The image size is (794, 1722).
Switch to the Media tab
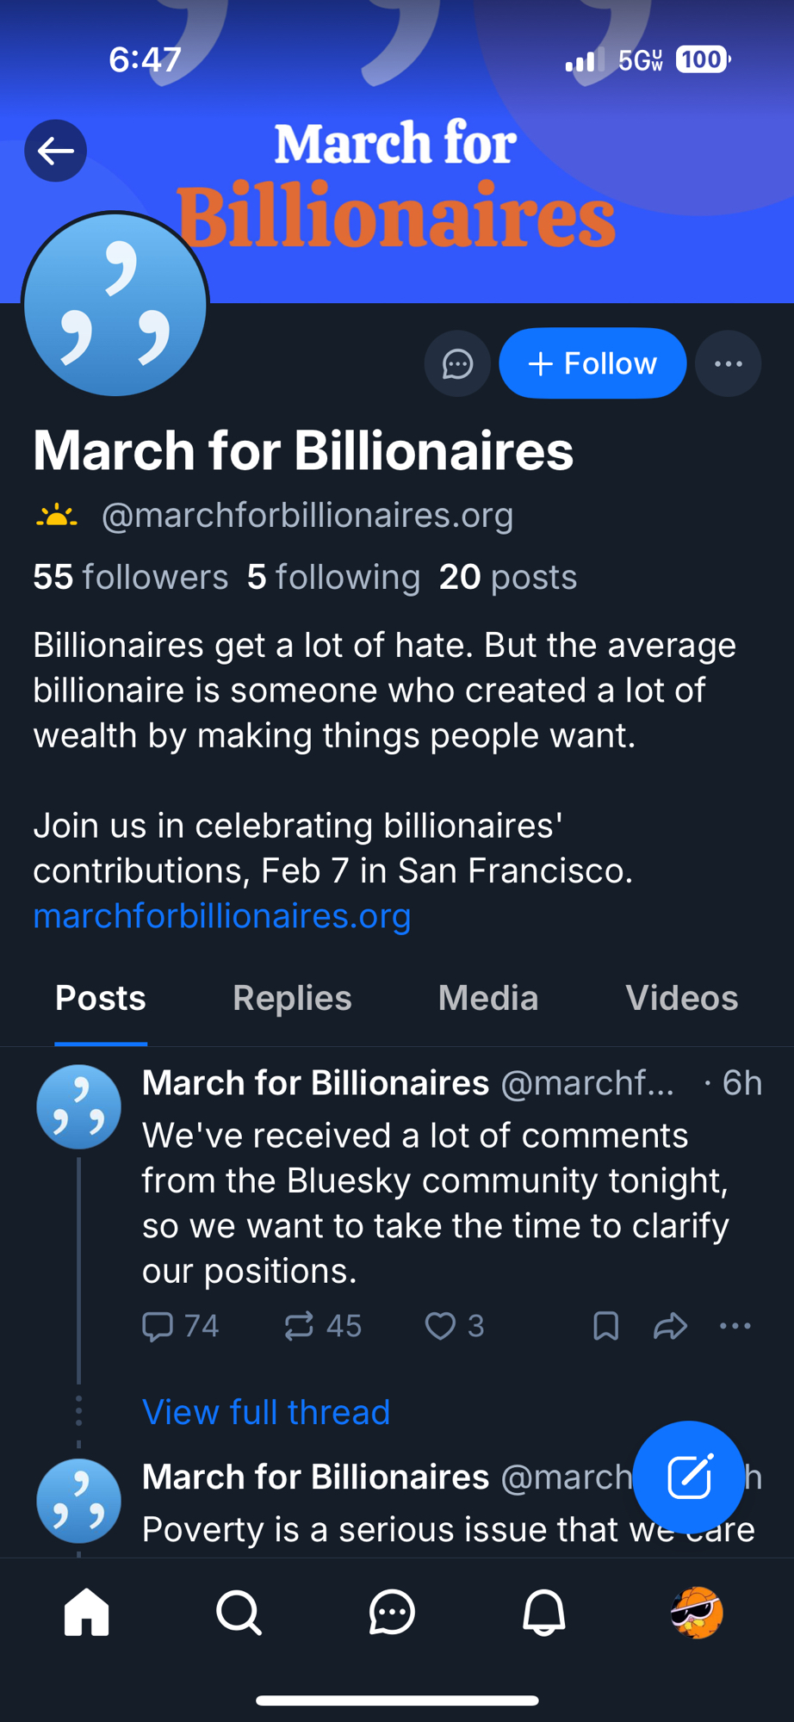coord(487,999)
